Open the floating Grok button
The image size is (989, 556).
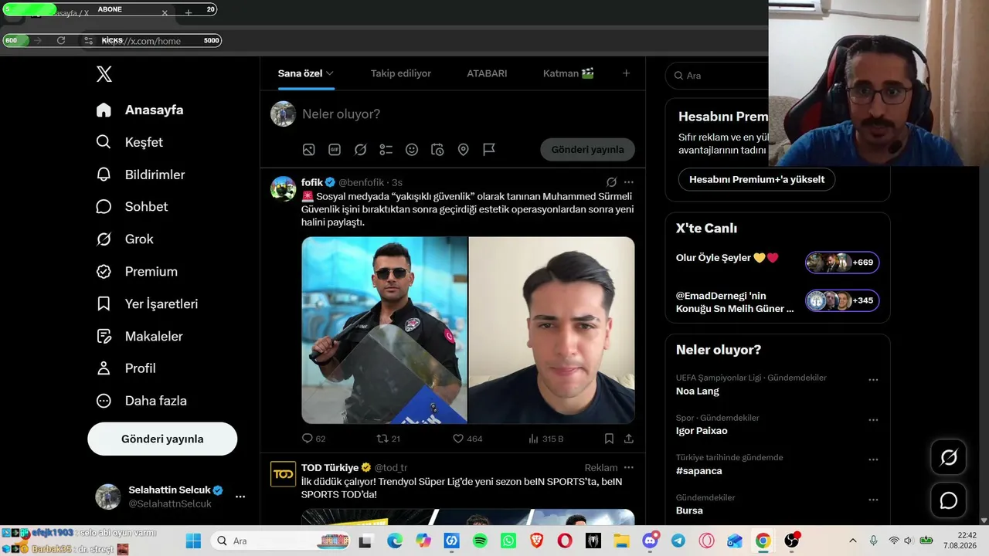tap(949, 457)
